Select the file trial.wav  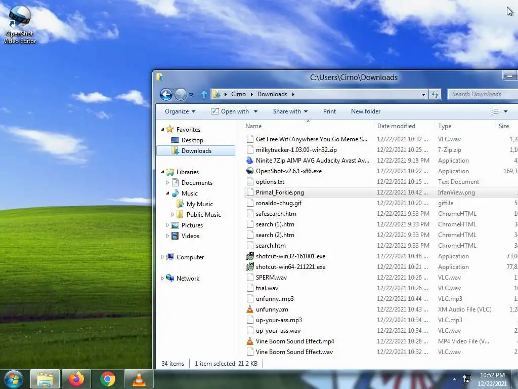tap(267, 288)
